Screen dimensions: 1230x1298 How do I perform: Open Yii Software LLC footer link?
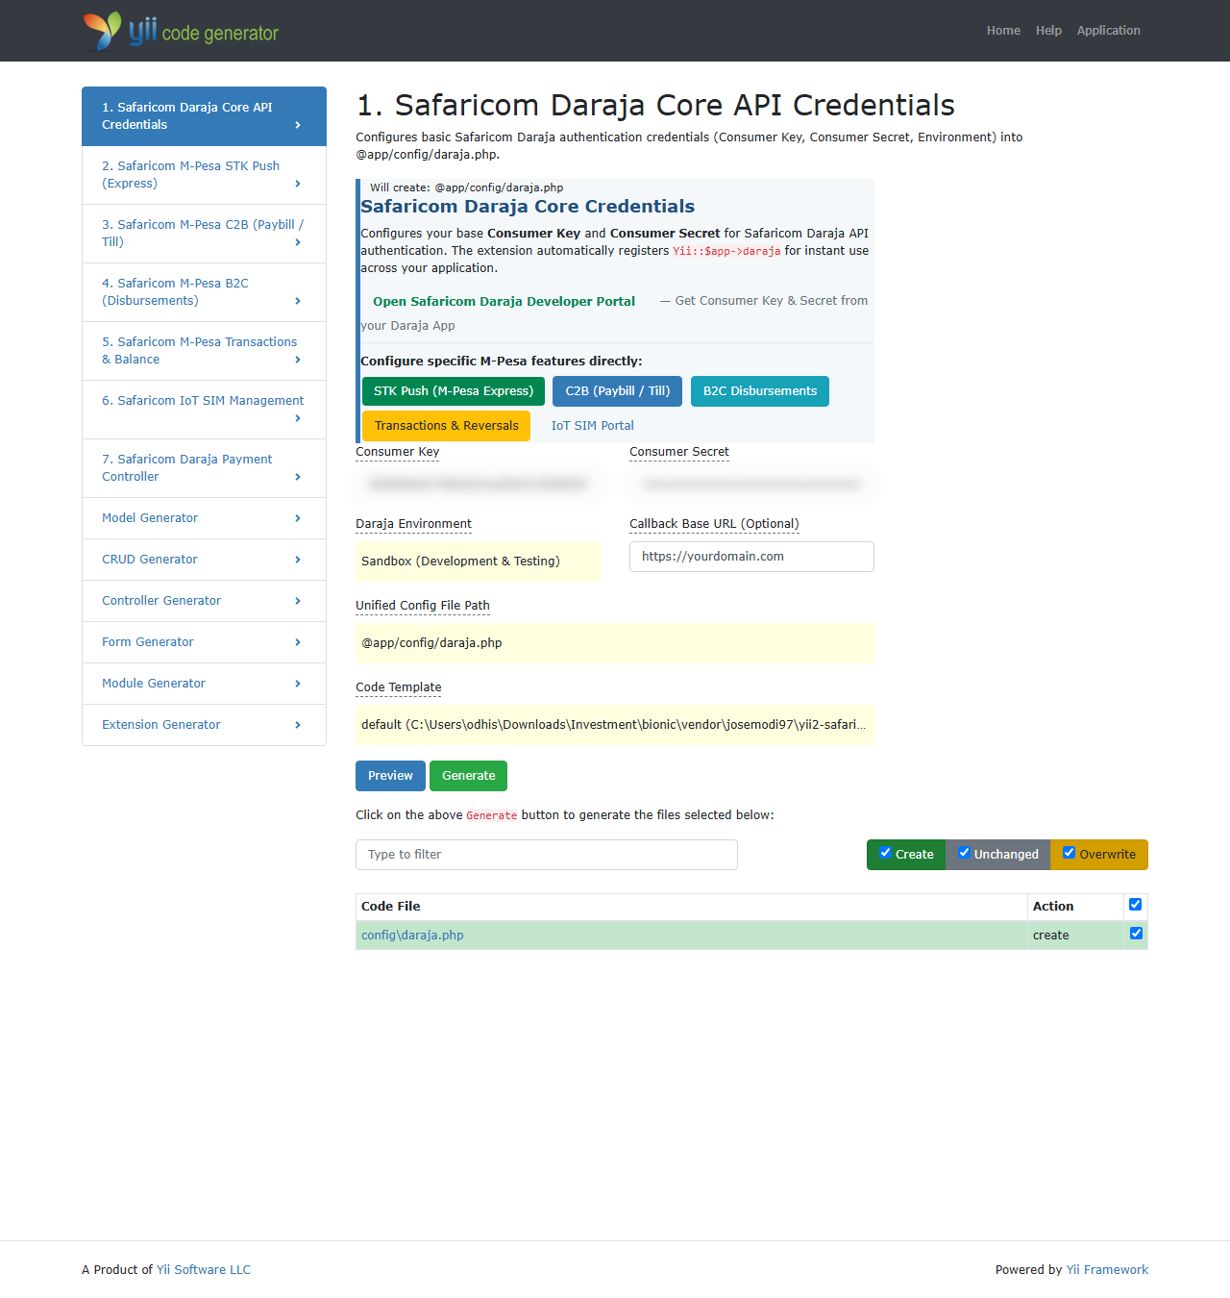tap(204, 1270)
